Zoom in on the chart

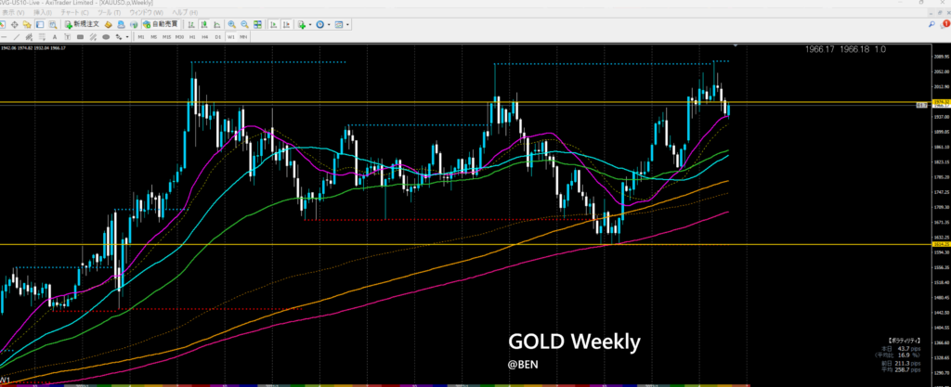231,24
